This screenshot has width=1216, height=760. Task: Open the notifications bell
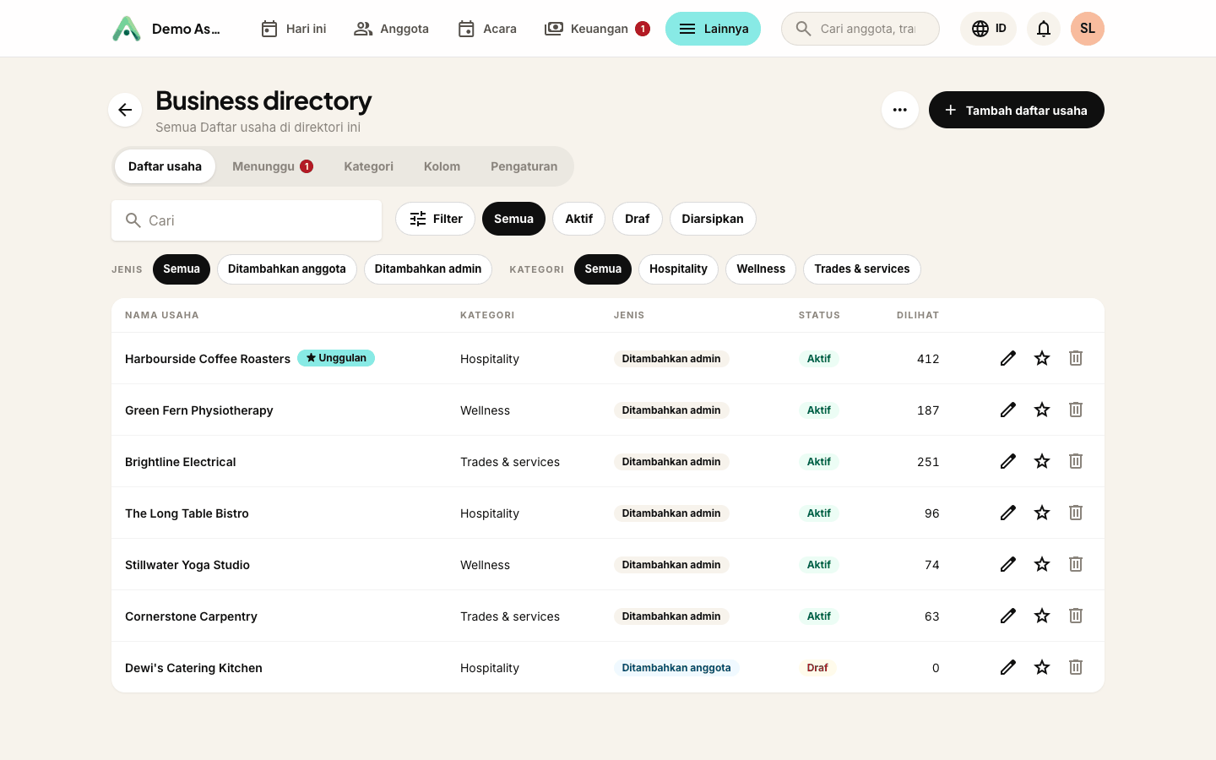click(1044, 29)
